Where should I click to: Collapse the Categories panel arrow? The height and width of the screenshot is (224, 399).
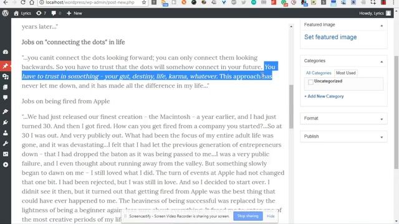[x=382, y=62]
